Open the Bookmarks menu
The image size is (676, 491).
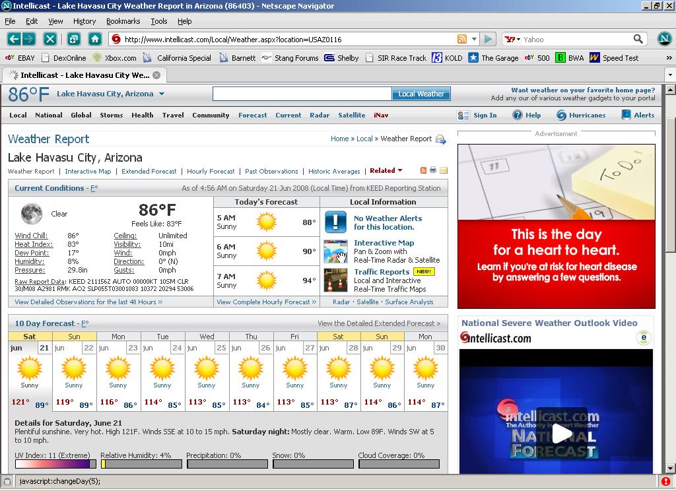[123, 21]
